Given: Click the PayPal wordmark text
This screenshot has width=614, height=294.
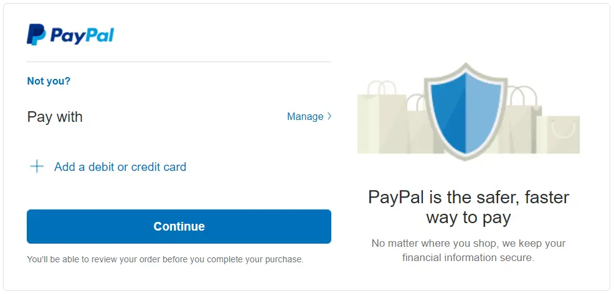Looking at the screenshot, I should (x=82, y=35).
